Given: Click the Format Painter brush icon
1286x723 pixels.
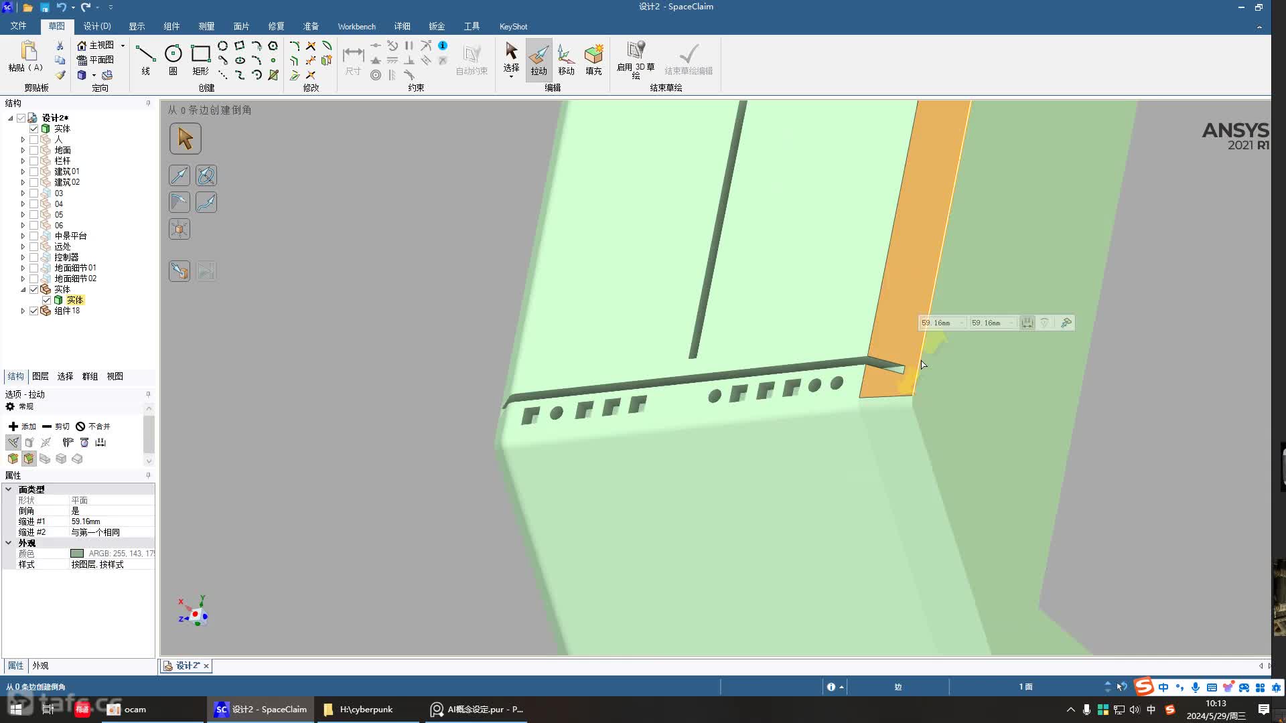Looking at the screenshot, I should (60, 75).
